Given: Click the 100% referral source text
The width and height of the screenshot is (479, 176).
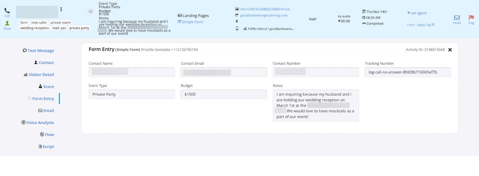Looking at the screenshot, I should click(x=271, y=29).
